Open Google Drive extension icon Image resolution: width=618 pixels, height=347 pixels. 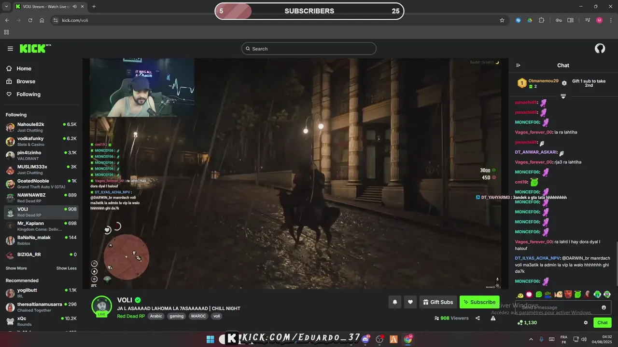pyautogui.click(x=530, y=20)
